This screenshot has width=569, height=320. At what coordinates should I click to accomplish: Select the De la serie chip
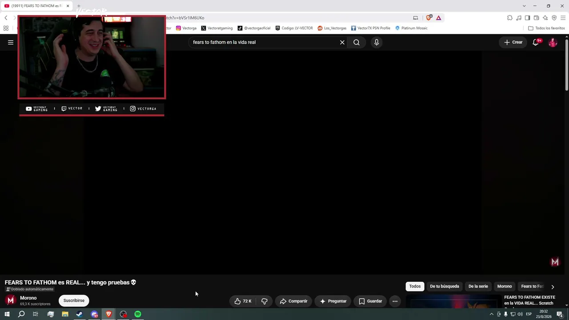(478, 286)
